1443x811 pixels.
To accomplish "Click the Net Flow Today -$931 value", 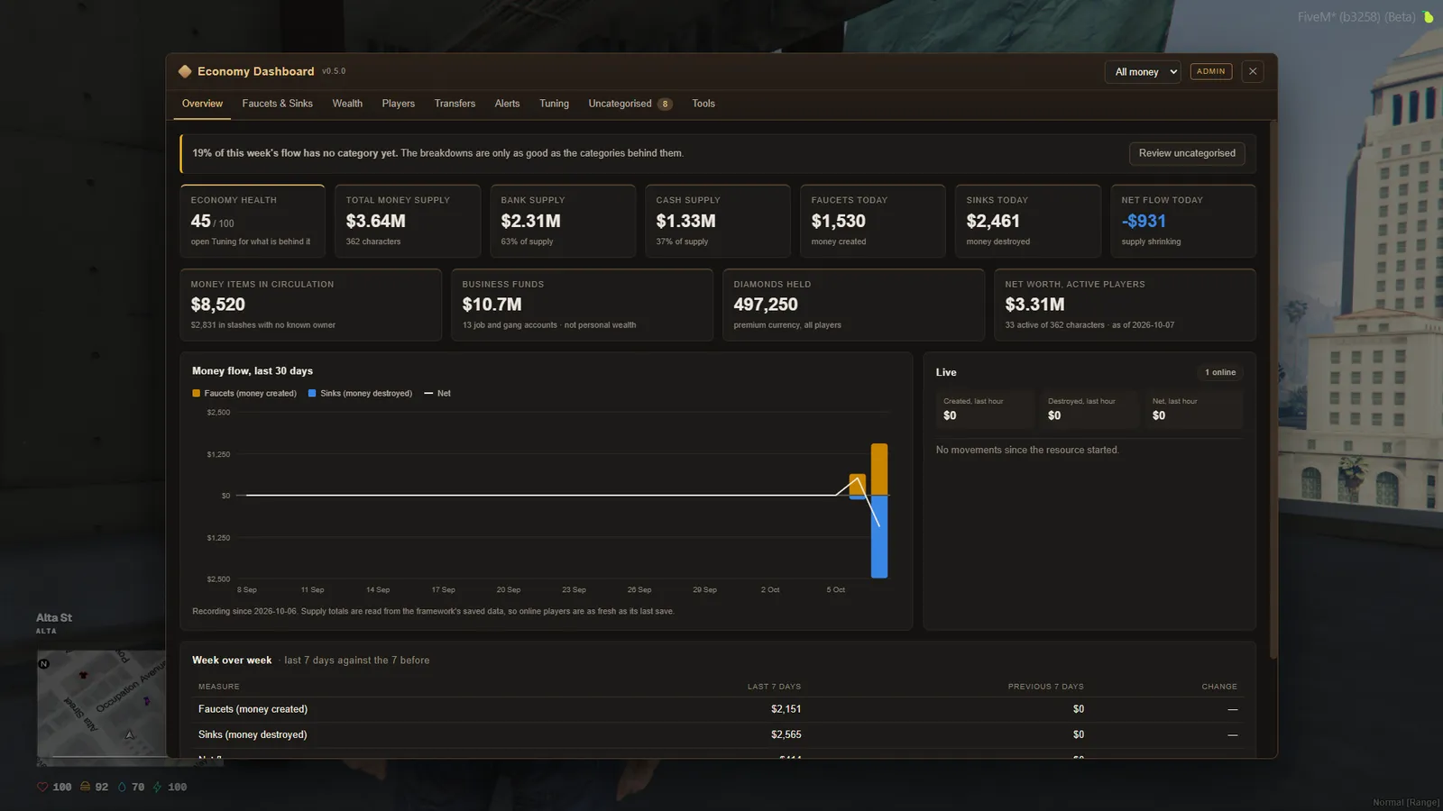I will (1144, 221).
